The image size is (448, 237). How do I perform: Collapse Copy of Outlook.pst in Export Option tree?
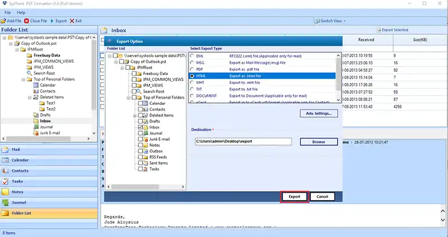(116, 62)
